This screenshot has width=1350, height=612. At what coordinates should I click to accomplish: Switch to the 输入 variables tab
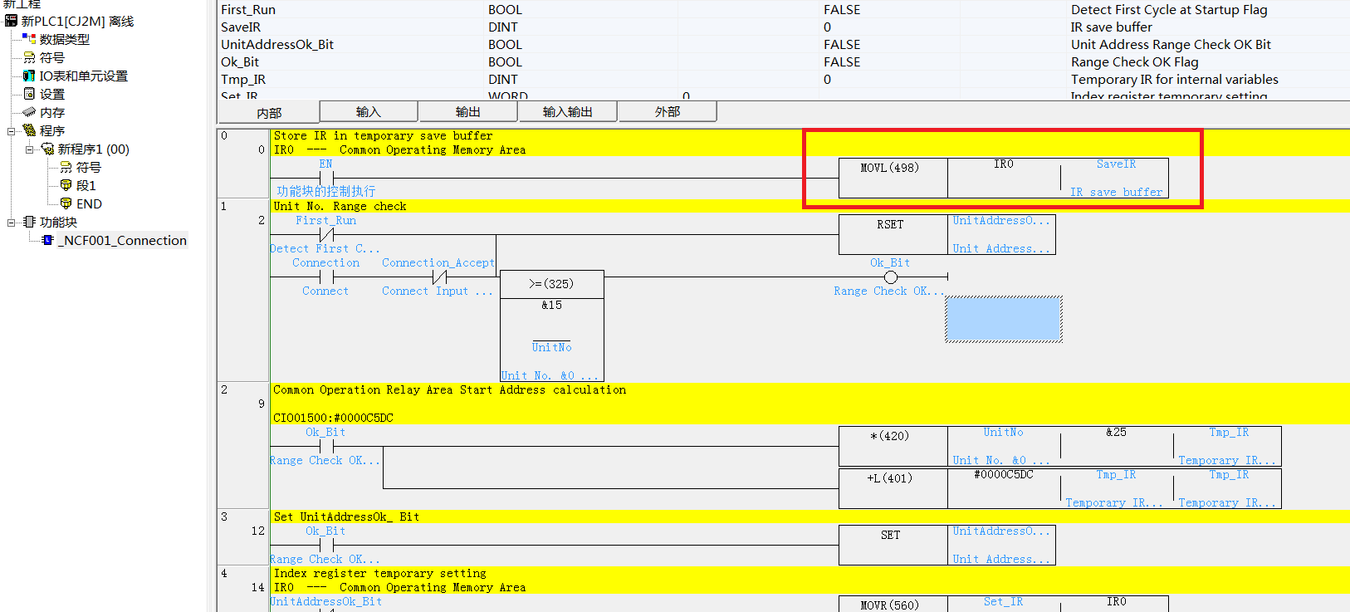click(368, 112)
